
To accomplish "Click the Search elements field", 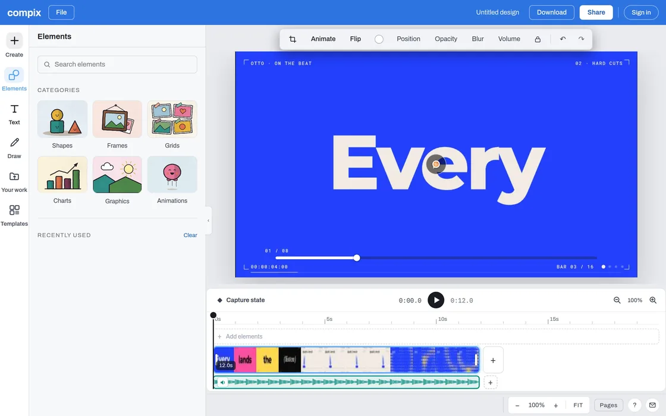I will [x=117, y=65].
